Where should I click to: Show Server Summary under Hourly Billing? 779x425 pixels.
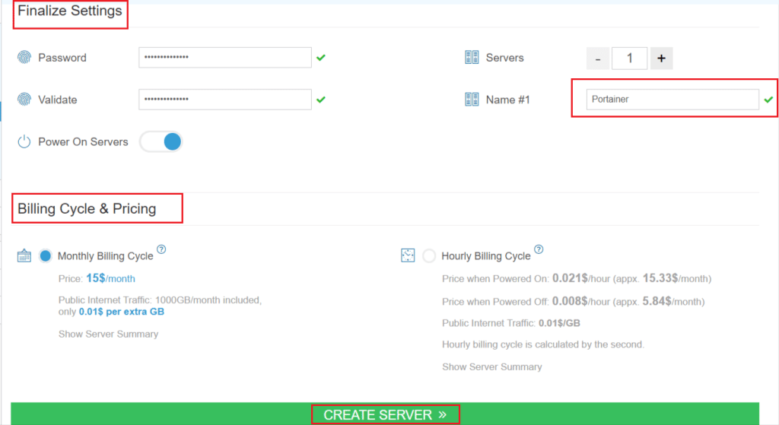coord(492,367)
